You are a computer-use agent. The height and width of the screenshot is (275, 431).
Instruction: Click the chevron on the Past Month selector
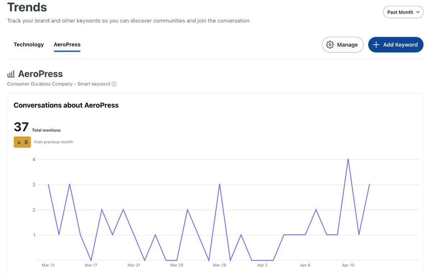(x=418, y=12)
